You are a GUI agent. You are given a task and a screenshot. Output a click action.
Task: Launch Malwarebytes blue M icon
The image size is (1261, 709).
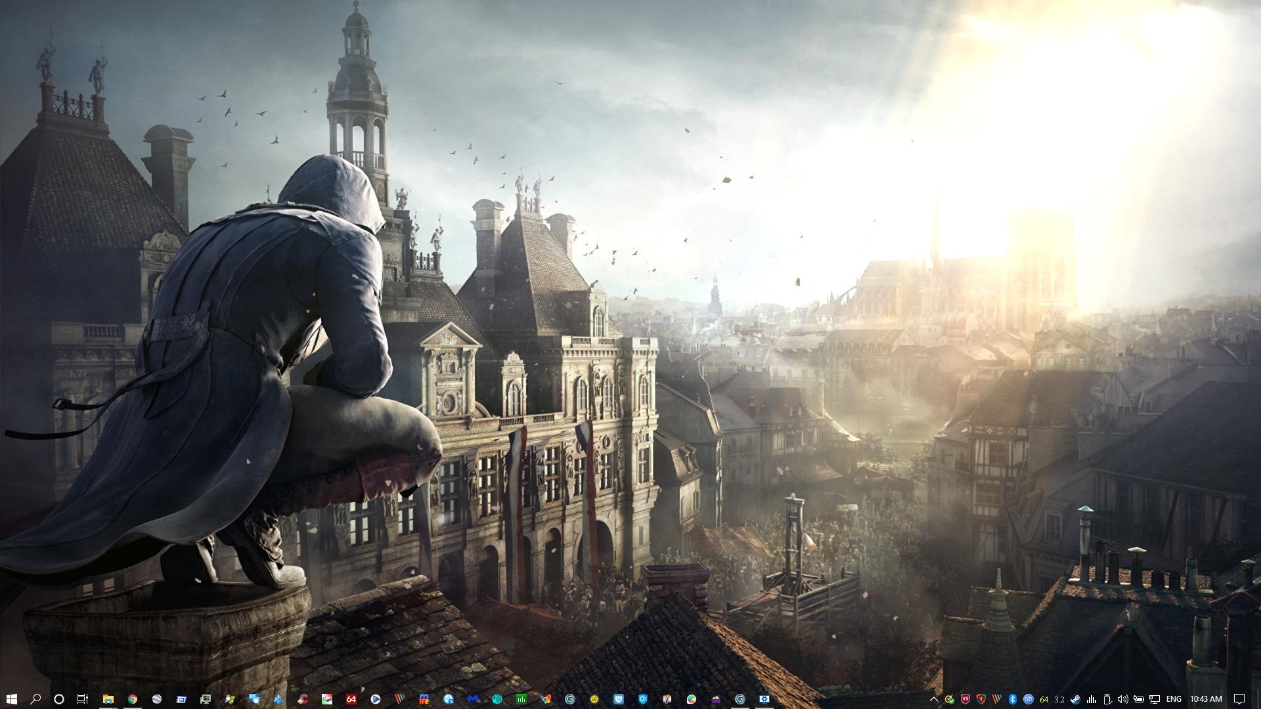[x=473, y=699]
